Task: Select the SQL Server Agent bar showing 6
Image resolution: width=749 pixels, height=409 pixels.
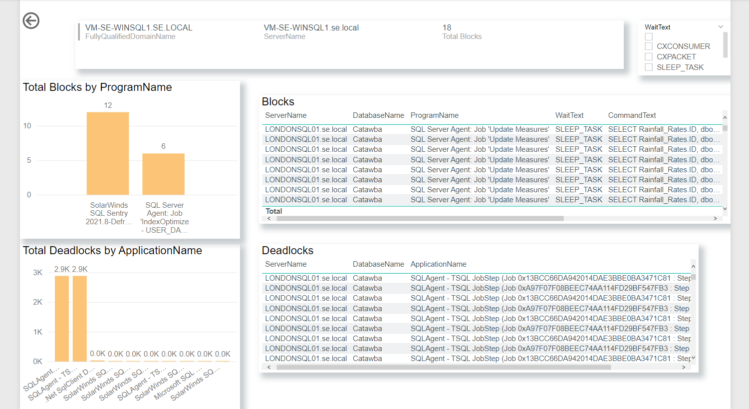Action: 163,174
